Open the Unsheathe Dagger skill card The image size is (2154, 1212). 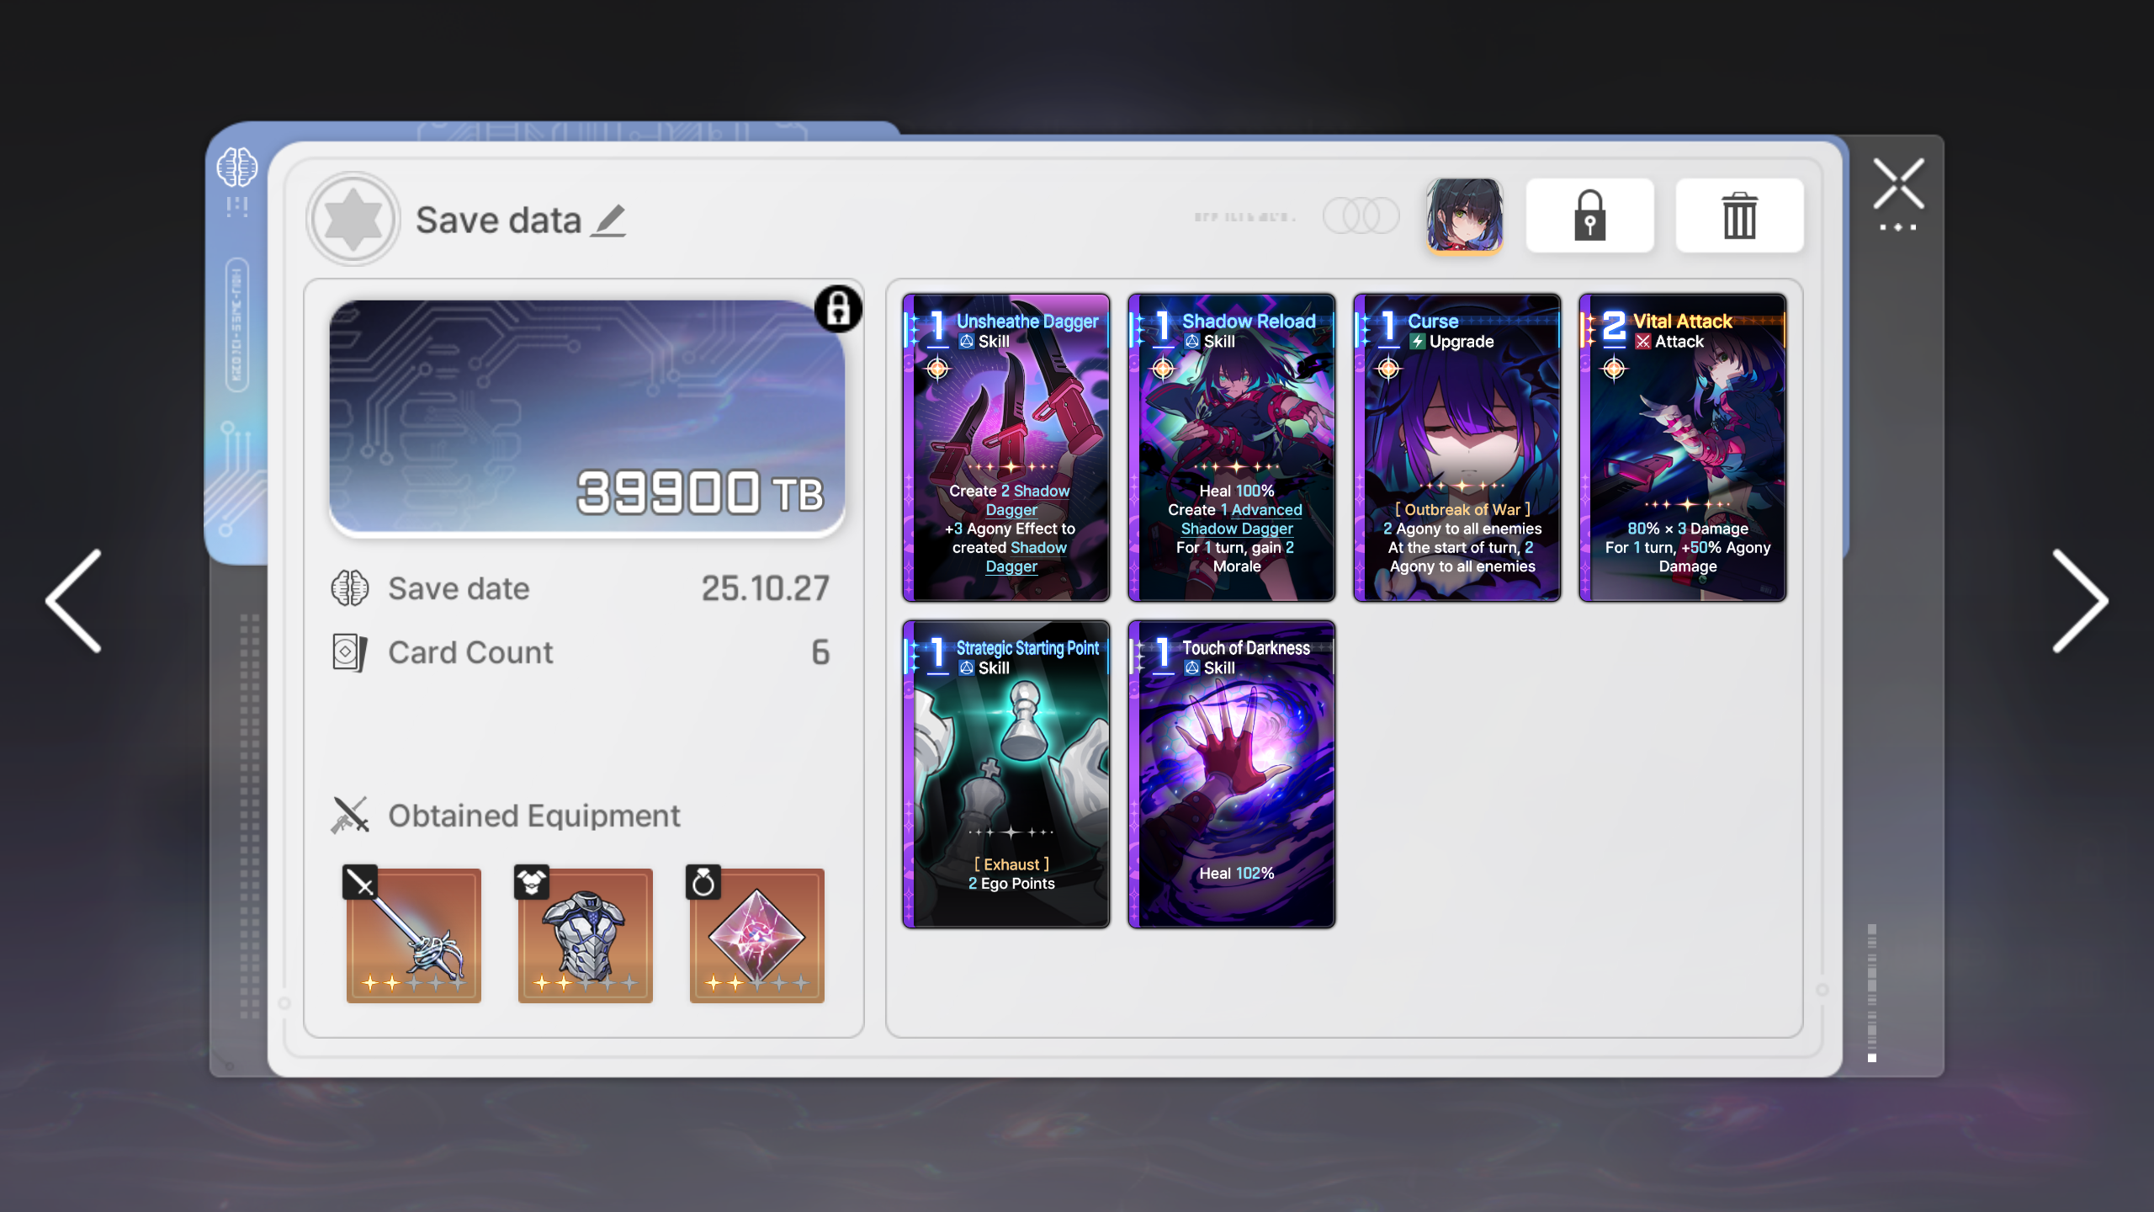[1006, 448]
